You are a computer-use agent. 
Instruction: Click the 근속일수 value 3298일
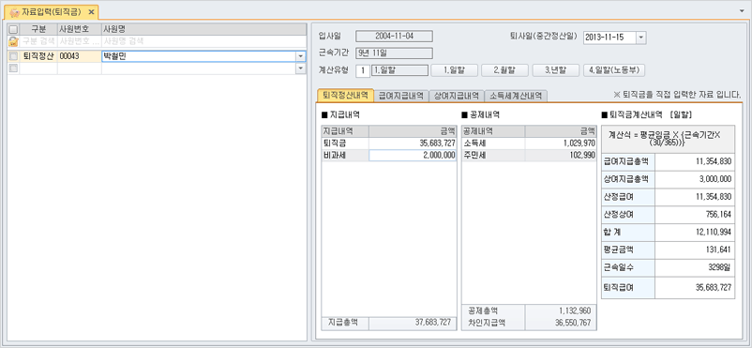point(695,267)
